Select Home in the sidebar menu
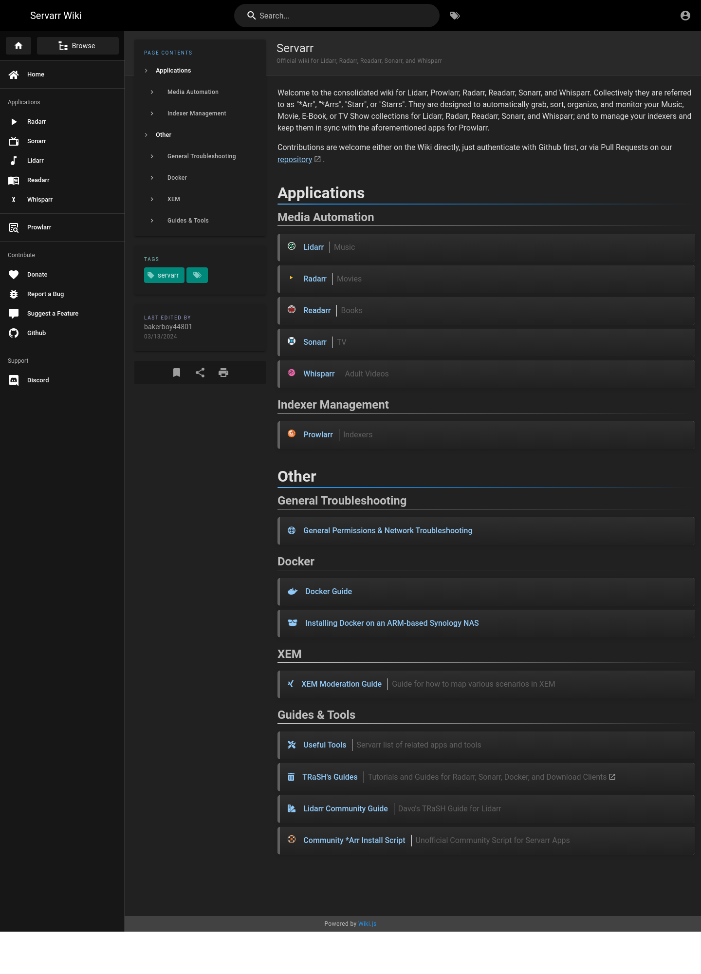This screenshot has height=974, width=701. (x=62, y=75)
